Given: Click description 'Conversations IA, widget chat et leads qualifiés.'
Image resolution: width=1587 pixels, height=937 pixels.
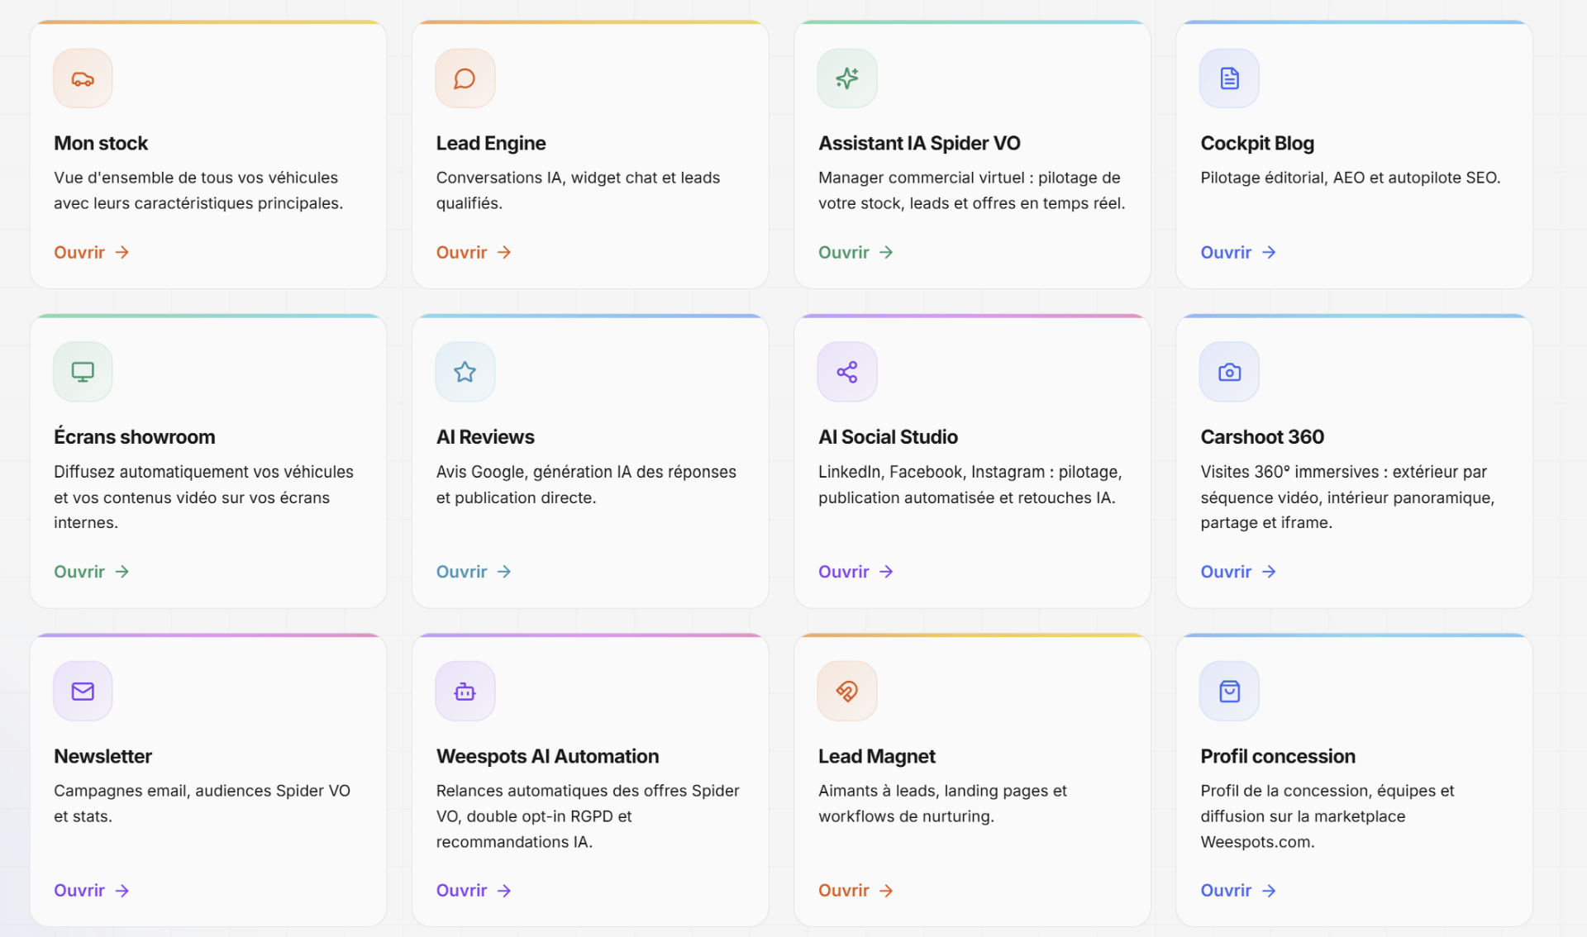Looking at the screenshot, I should pyautogui.click(x=578, y=190).
